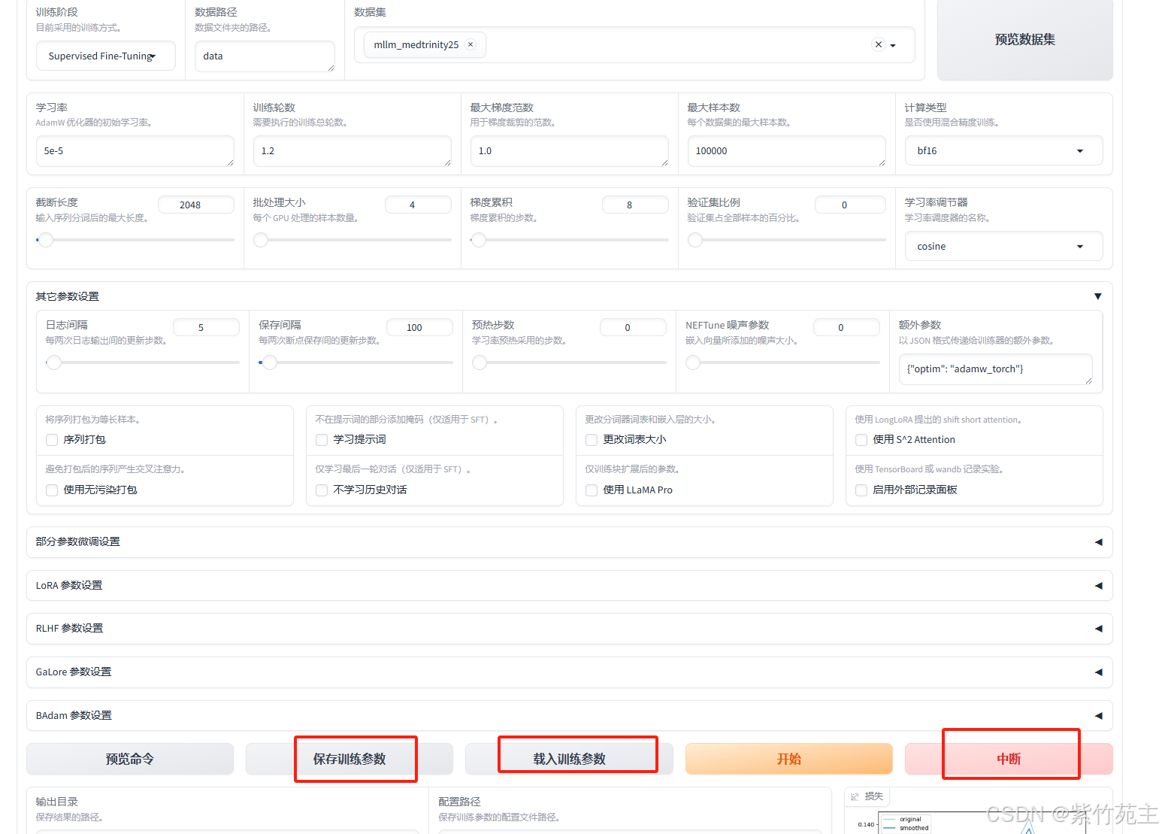The height and width of the screenshot is (834, 1162).
Task: Expand the LoRA 参数设置 section
Action: point(569,585)
